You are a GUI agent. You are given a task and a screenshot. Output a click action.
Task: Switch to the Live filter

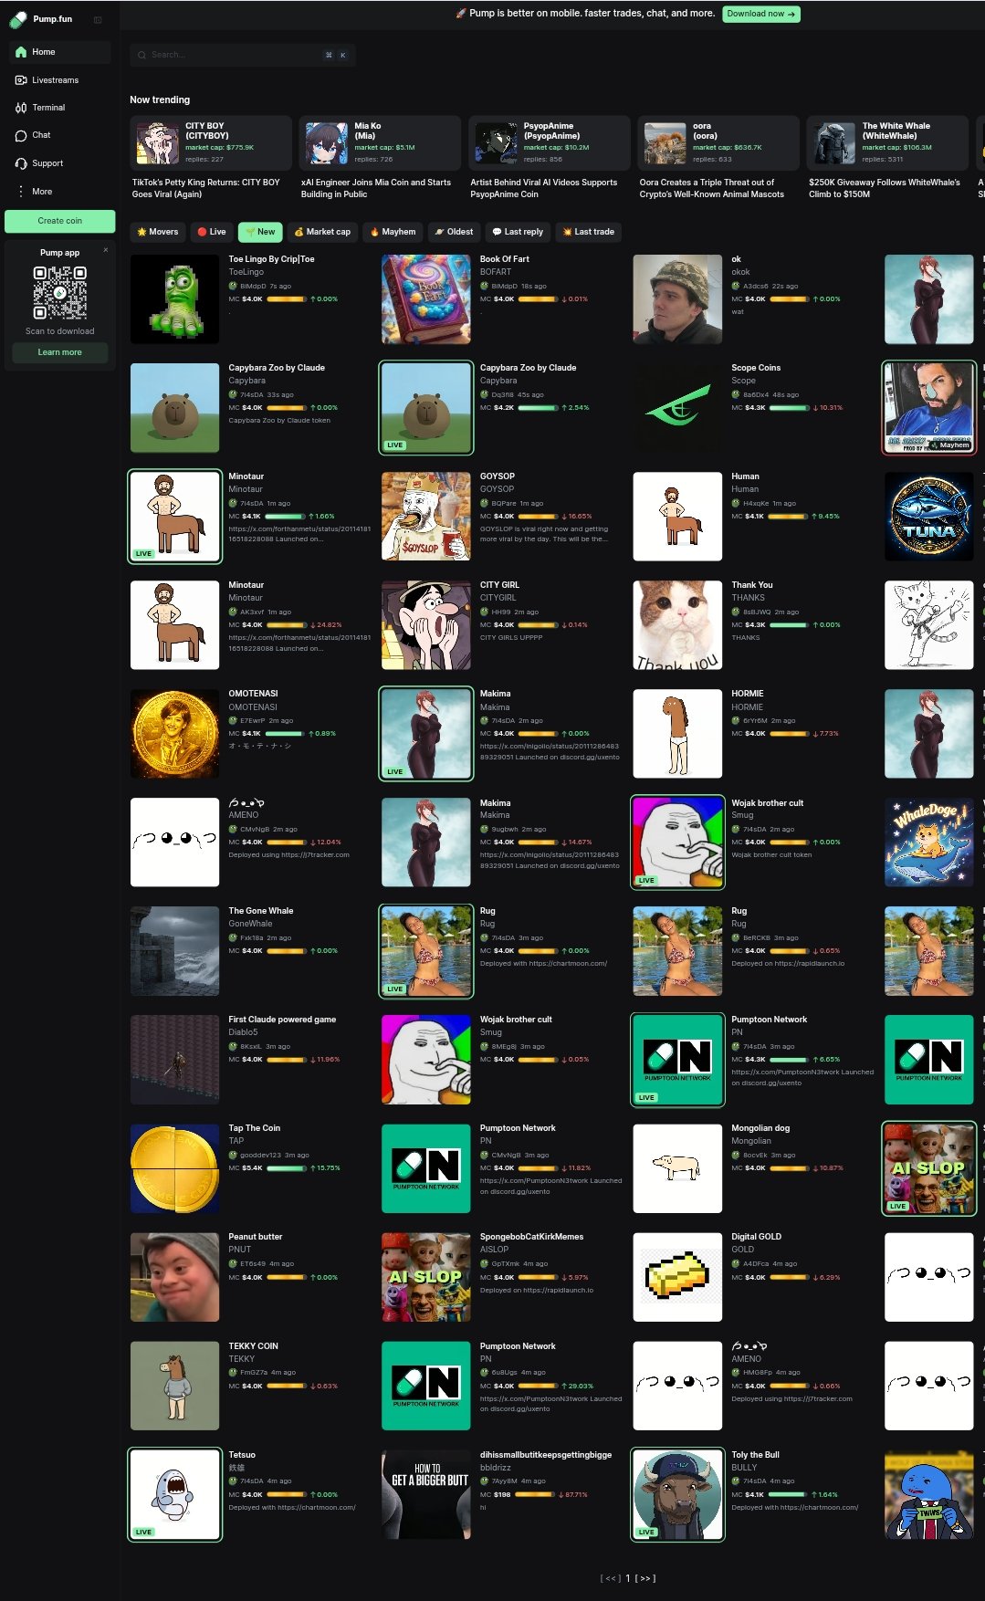point(212,232)
